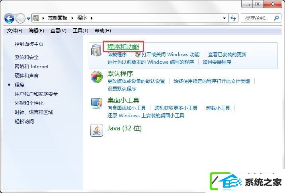Expand the arrow after 程序 breadcrumb
This screenshot has height=193, width=285.
pyautogui.click(x=92, y=18)
